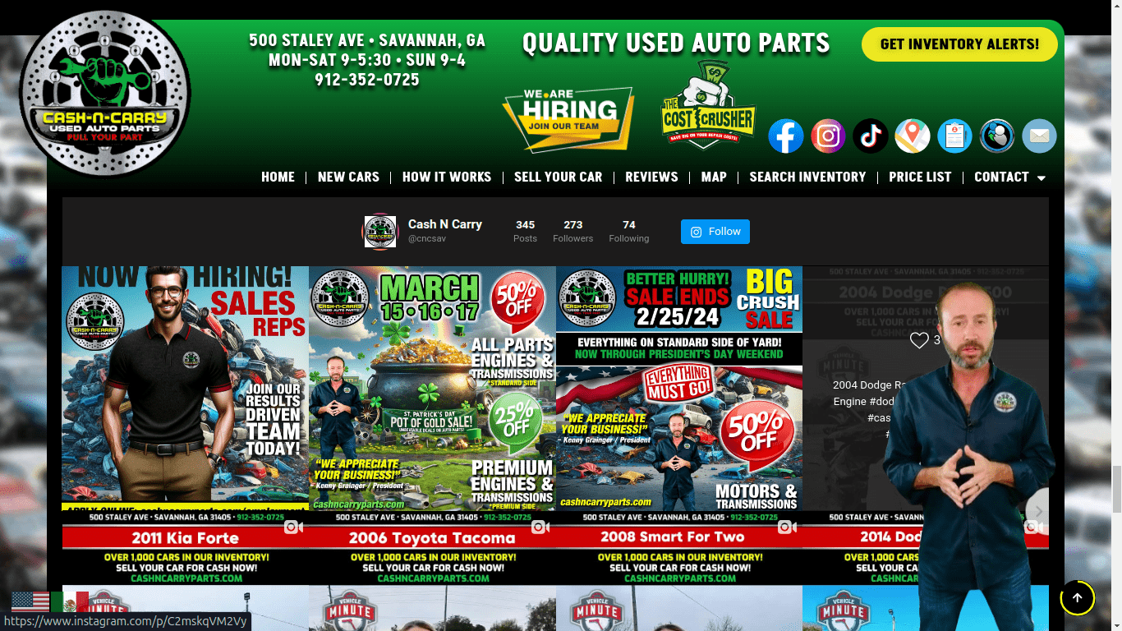This screenshot has width=1122, height=631.
Task: Open the Now Hiring Sales Reps post
Action: coord(186,388)
